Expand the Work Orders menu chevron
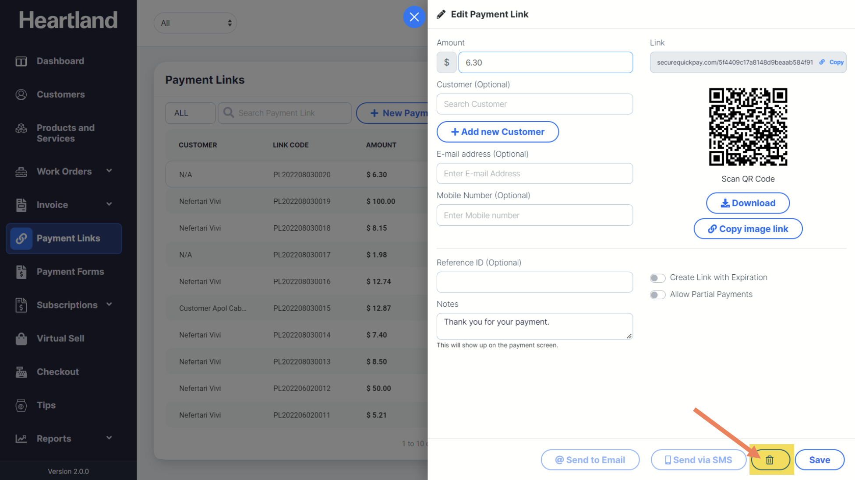 (109, 171)
